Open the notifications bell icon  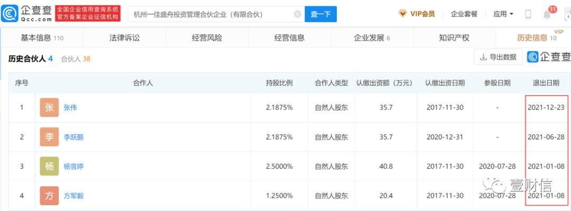click(547, 15)
